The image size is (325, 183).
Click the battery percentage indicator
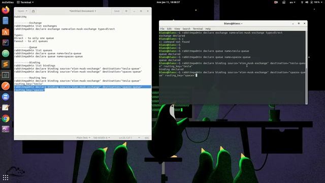[x=315, y=2]
